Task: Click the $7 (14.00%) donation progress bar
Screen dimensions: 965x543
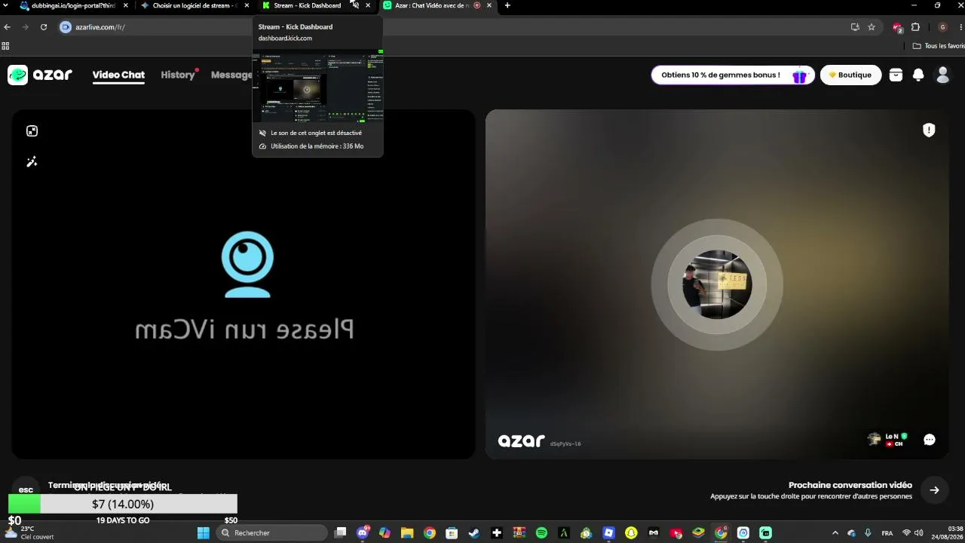Action: point(123,504)
